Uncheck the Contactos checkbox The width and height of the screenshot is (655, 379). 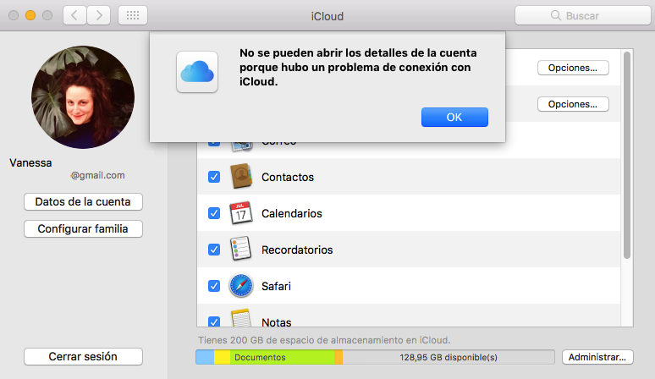coord(214,177)
